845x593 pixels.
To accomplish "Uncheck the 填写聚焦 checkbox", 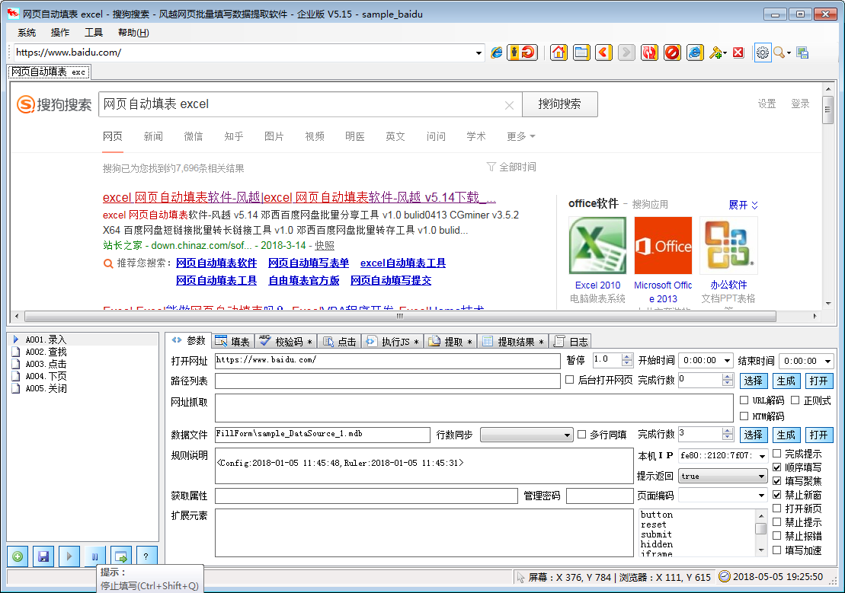I will [776, 481].
